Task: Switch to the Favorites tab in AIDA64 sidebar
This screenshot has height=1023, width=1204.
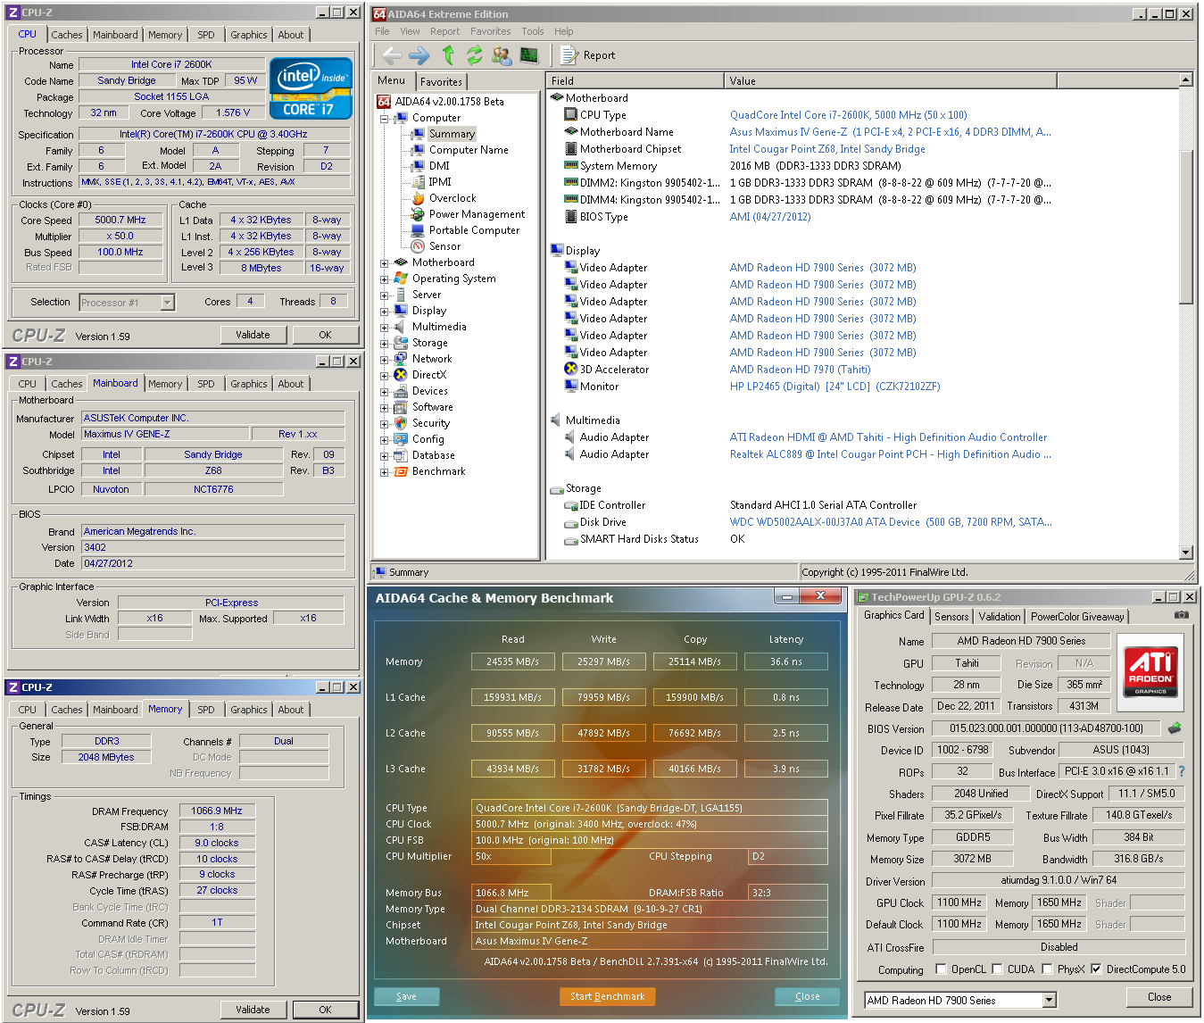Action: [x=441, y=81]
